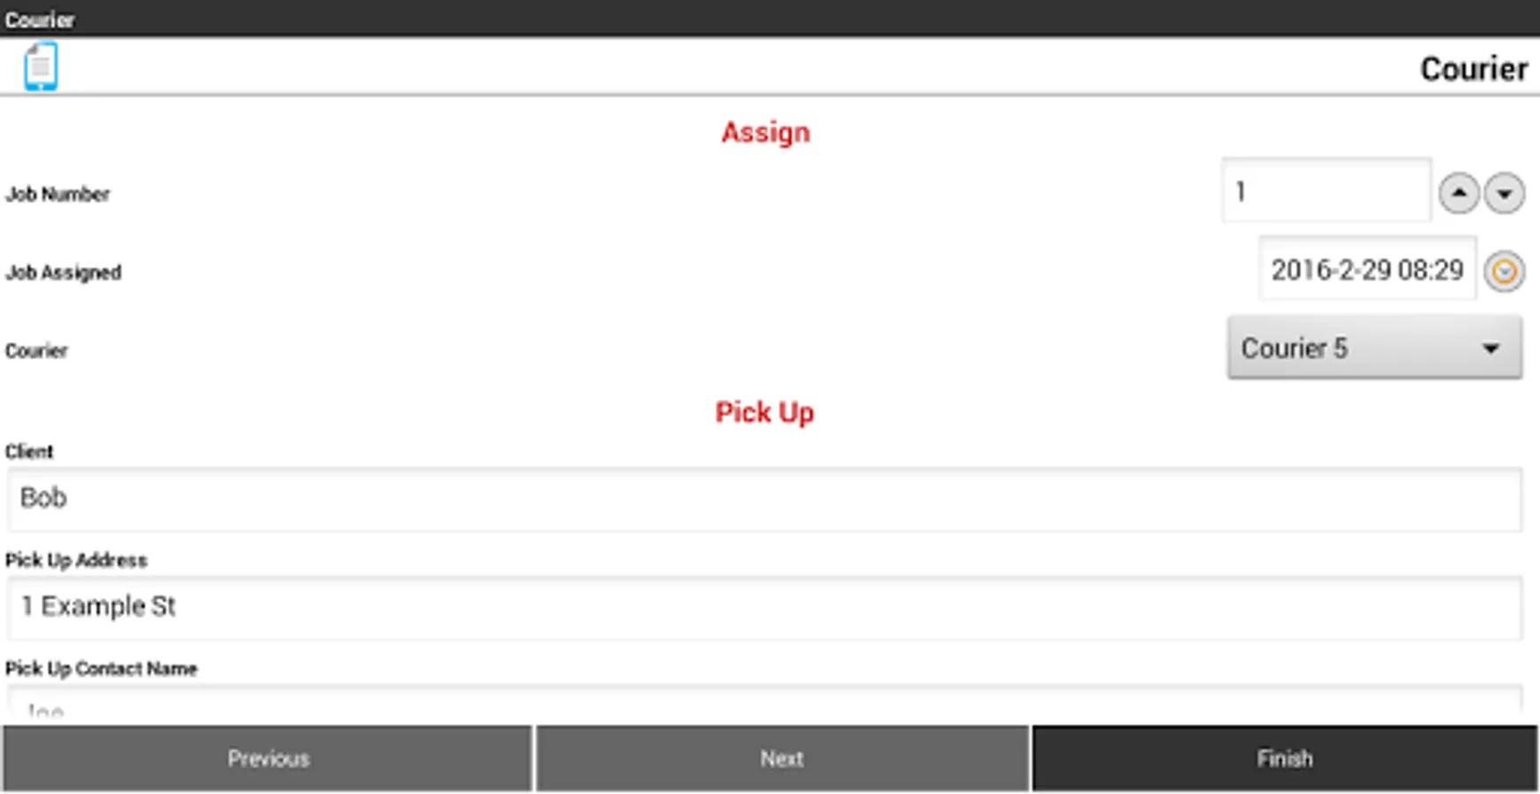The image size is (1540, 794).
Task: Click the Job Assigned date field
Action: [1367, 270]
